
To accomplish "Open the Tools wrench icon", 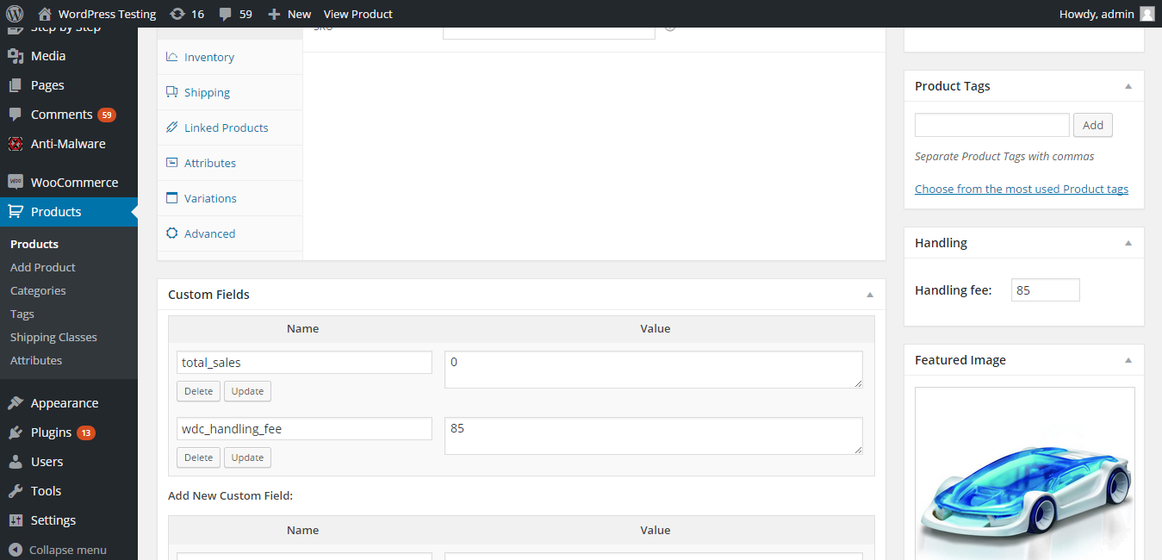I will tap(16, 491).
